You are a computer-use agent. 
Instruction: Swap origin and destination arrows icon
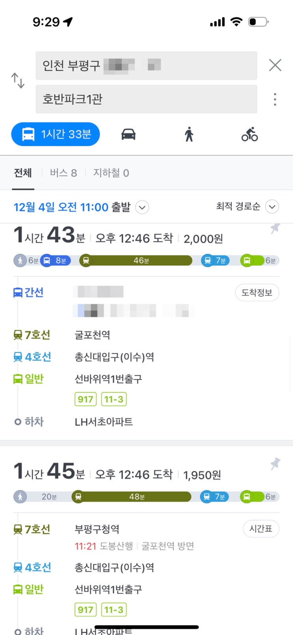point(18,80)
